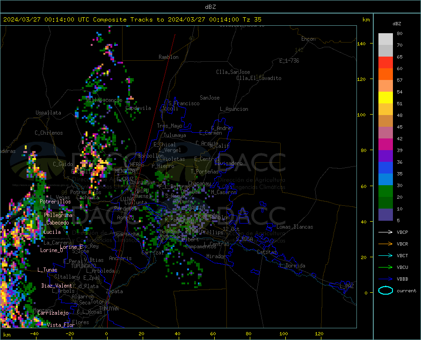Click the Villavicencio place label
The width and height of the screenshot is (421, 340).
(104, 100)
